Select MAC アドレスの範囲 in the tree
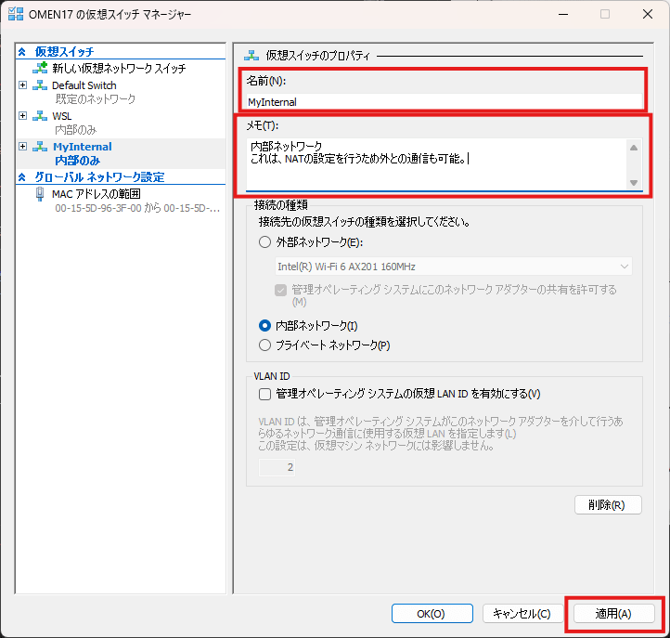 (x=97, y=194)
